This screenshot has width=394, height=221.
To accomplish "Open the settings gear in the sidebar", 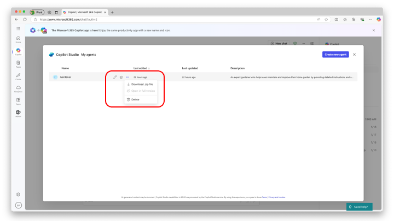I will click(x=19, y=194).
